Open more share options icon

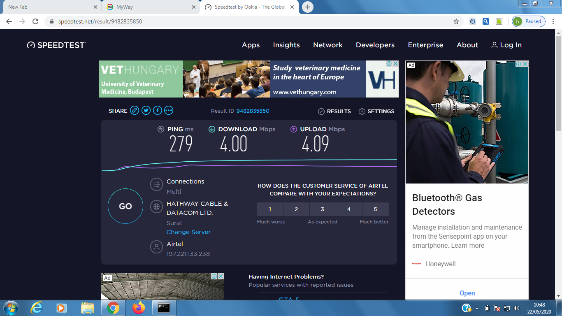pos(169,111)
